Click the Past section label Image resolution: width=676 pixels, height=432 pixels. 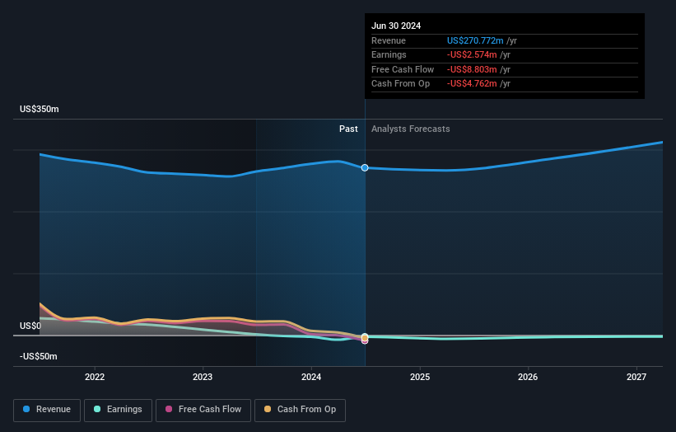tap(348, 129)
